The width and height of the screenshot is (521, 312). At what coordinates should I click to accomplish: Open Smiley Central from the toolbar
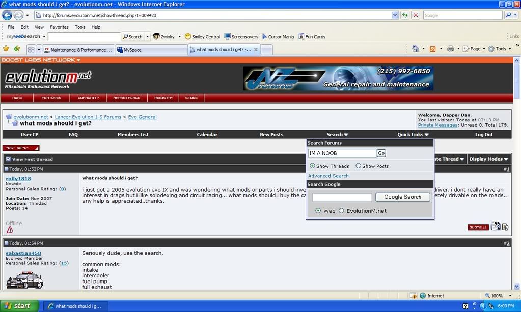pos(188,37)
